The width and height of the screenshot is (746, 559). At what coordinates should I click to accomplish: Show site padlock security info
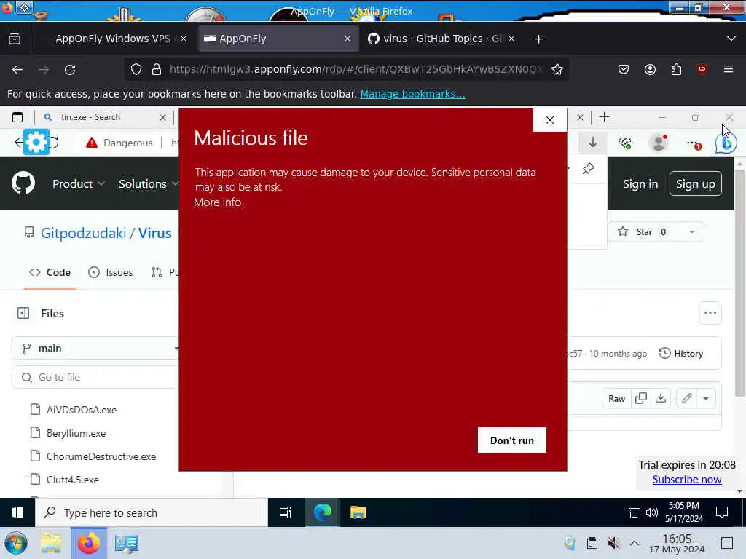[157, 69]
